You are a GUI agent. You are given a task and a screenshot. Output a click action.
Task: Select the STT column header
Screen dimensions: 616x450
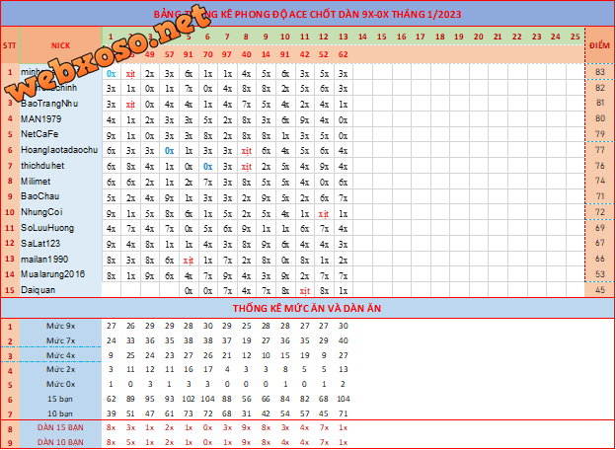[x=10, y=45]
